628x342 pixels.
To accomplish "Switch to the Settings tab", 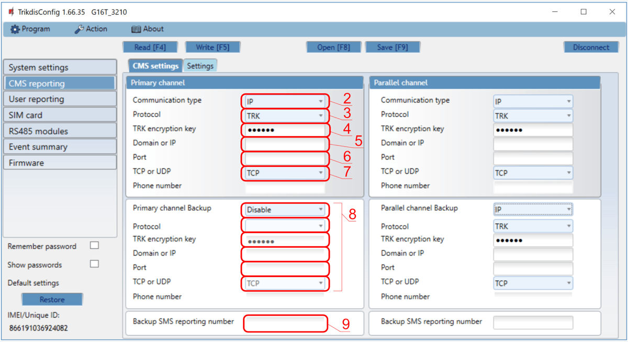I will 200,66.
